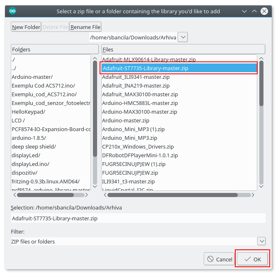Select Adafruit-ST7735-Library-master.zip file
278x273 pixels.
click(x=179, y=68)
